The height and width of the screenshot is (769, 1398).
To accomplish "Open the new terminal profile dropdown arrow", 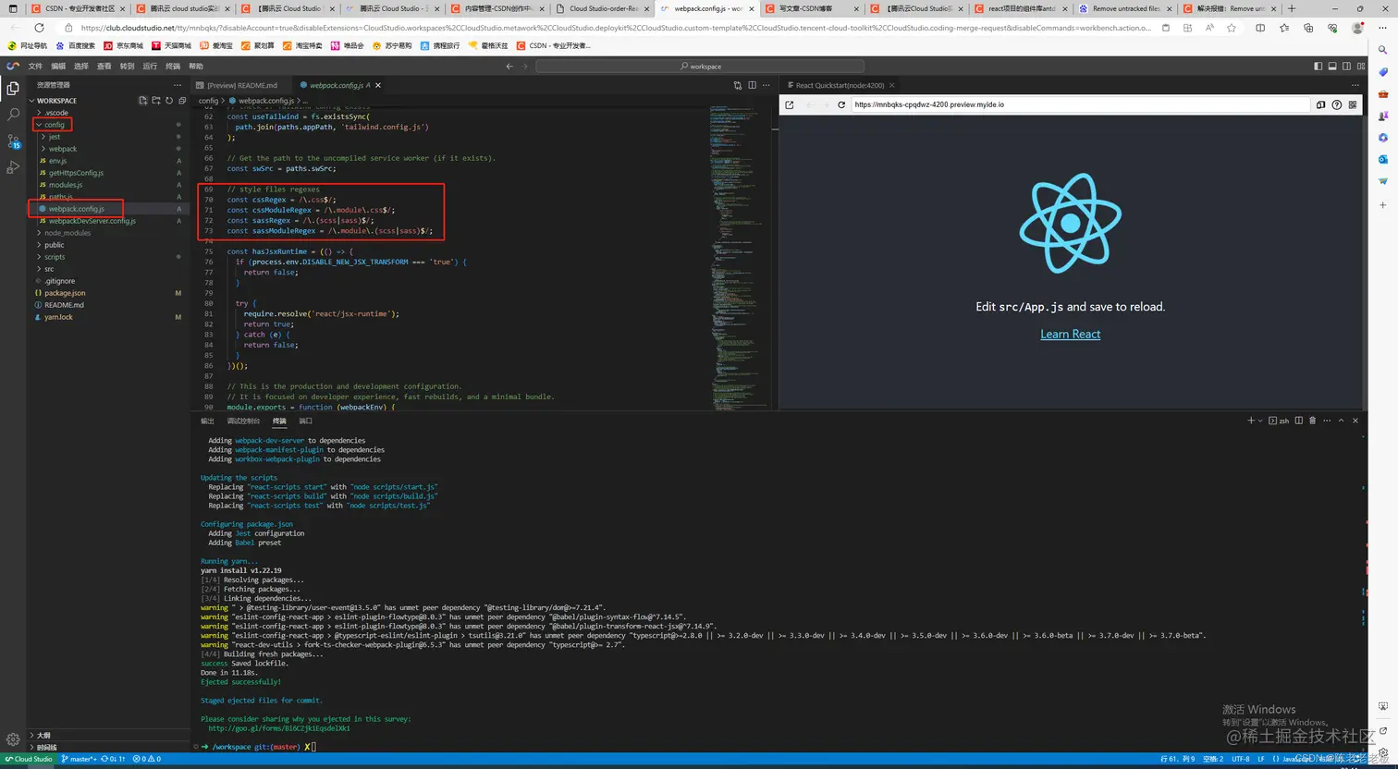I will [x=1259, y=421].
